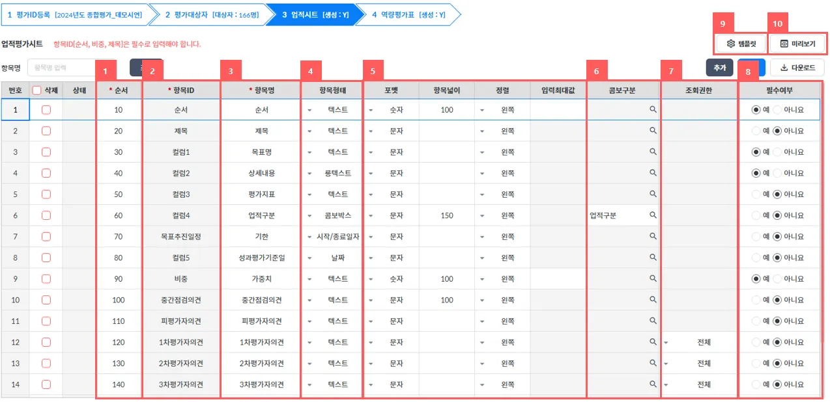The height and width of the screenshot is (402, 830).
Task: Open search icon in 순서 row 콤보구분
Action: click(652, 110)
